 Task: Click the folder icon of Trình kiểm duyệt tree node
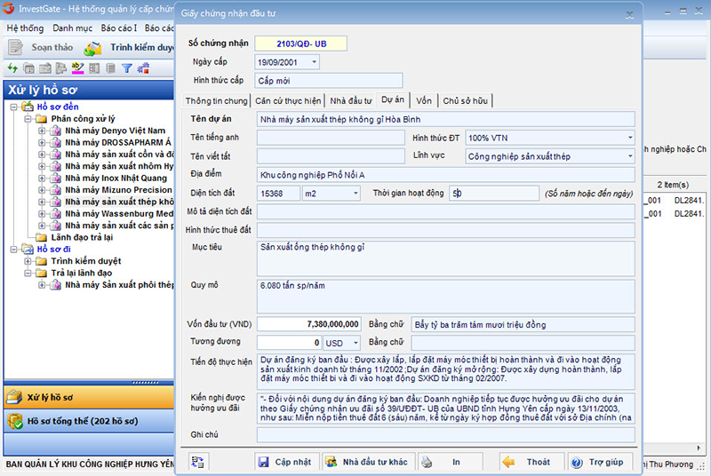42,261
